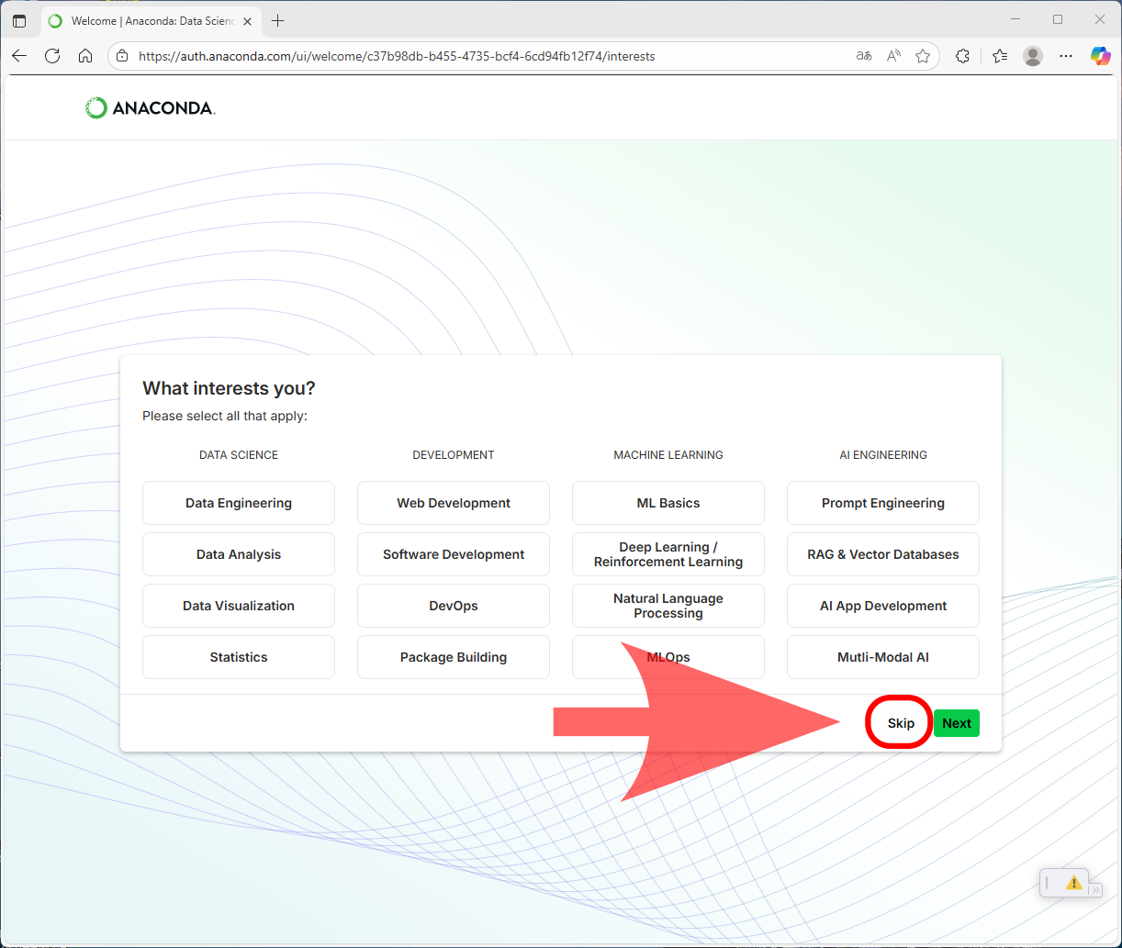Select the Prompt Engineering interest
Image resolution: width=1122 pixels, height=948 pixels.
[x=882, y=503]
